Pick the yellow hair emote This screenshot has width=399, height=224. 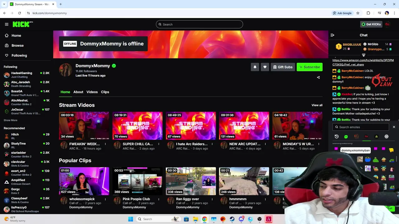[391, 150]
